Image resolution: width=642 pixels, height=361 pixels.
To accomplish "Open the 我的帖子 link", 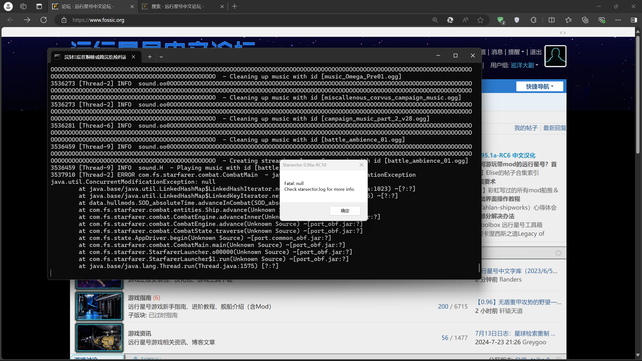I will pyautogui.click(x=526, y=128).
